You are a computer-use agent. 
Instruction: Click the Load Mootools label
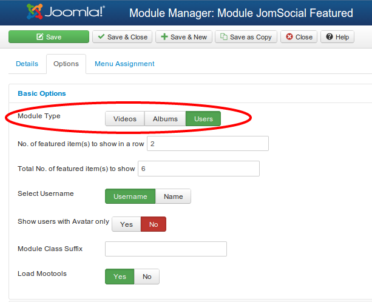[42, 273]
